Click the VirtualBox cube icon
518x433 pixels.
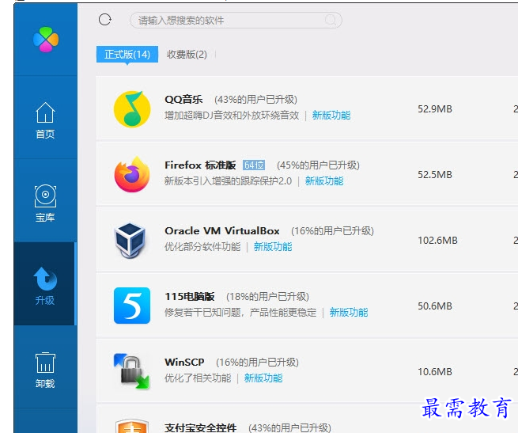130,240
